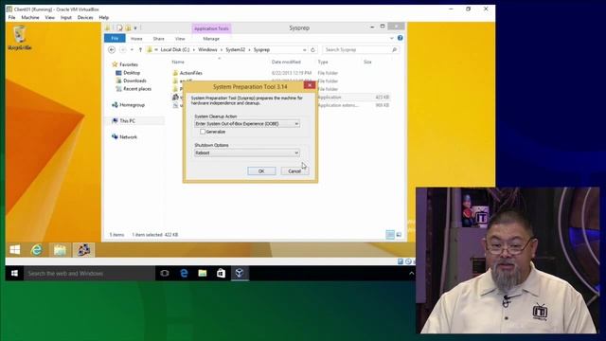Click System32 in the address breadcrumb
606x341 pixels.
(236, 50)
